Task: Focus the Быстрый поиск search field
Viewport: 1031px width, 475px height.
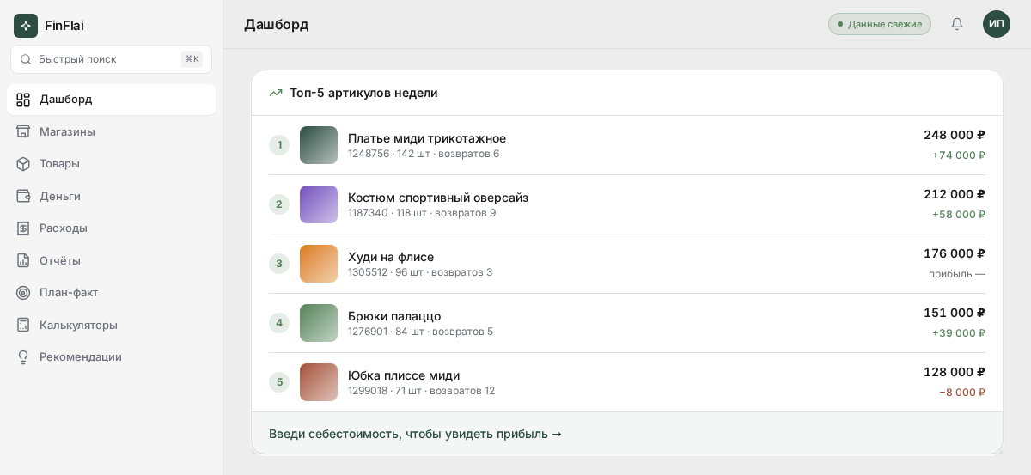Action: 111,59
